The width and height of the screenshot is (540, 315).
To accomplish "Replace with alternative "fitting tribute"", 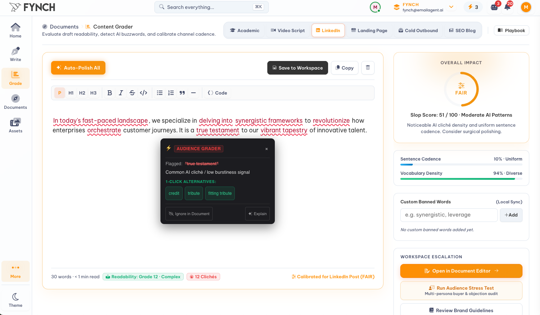I will [x=220, y=193].
